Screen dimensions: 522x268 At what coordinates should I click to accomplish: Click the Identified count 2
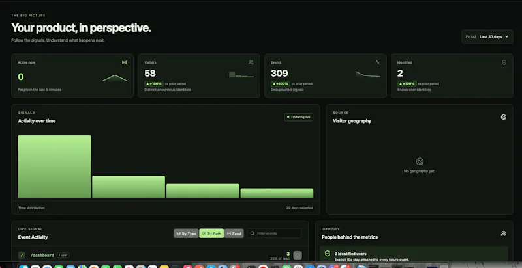coord(400,74)
